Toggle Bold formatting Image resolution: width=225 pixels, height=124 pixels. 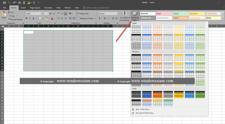pos(26,18)
